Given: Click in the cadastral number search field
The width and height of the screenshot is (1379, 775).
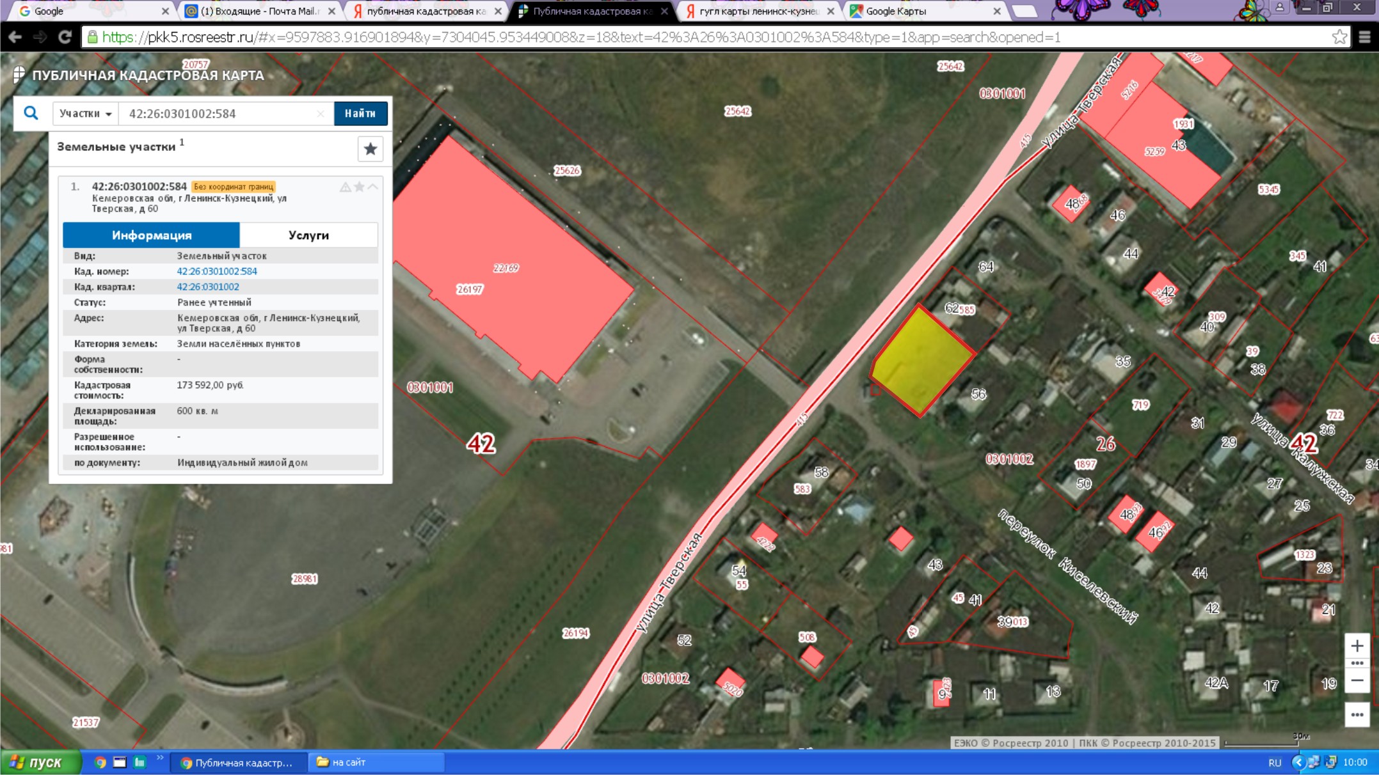Looking at the screenshot, I should pos(218,114).
